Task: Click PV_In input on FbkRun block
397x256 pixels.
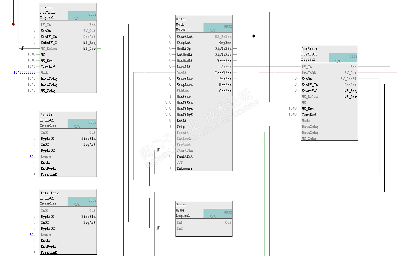Action: tap(46, 25)
